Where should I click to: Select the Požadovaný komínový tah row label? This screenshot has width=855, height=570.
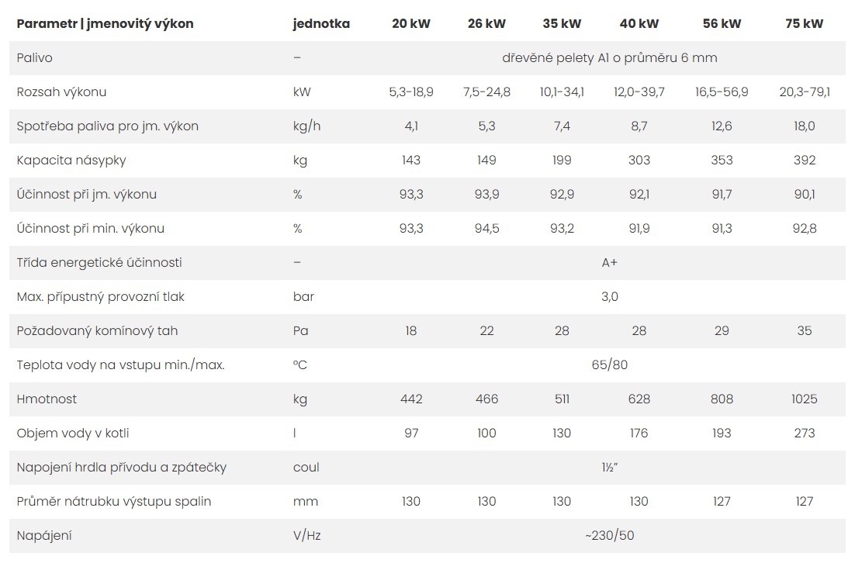[97, 331]
